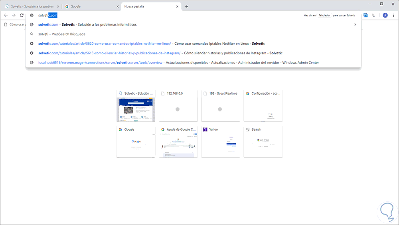Click the Tabulador key hint button
Viewport: 399px width, 225px height.
point(324,15)
